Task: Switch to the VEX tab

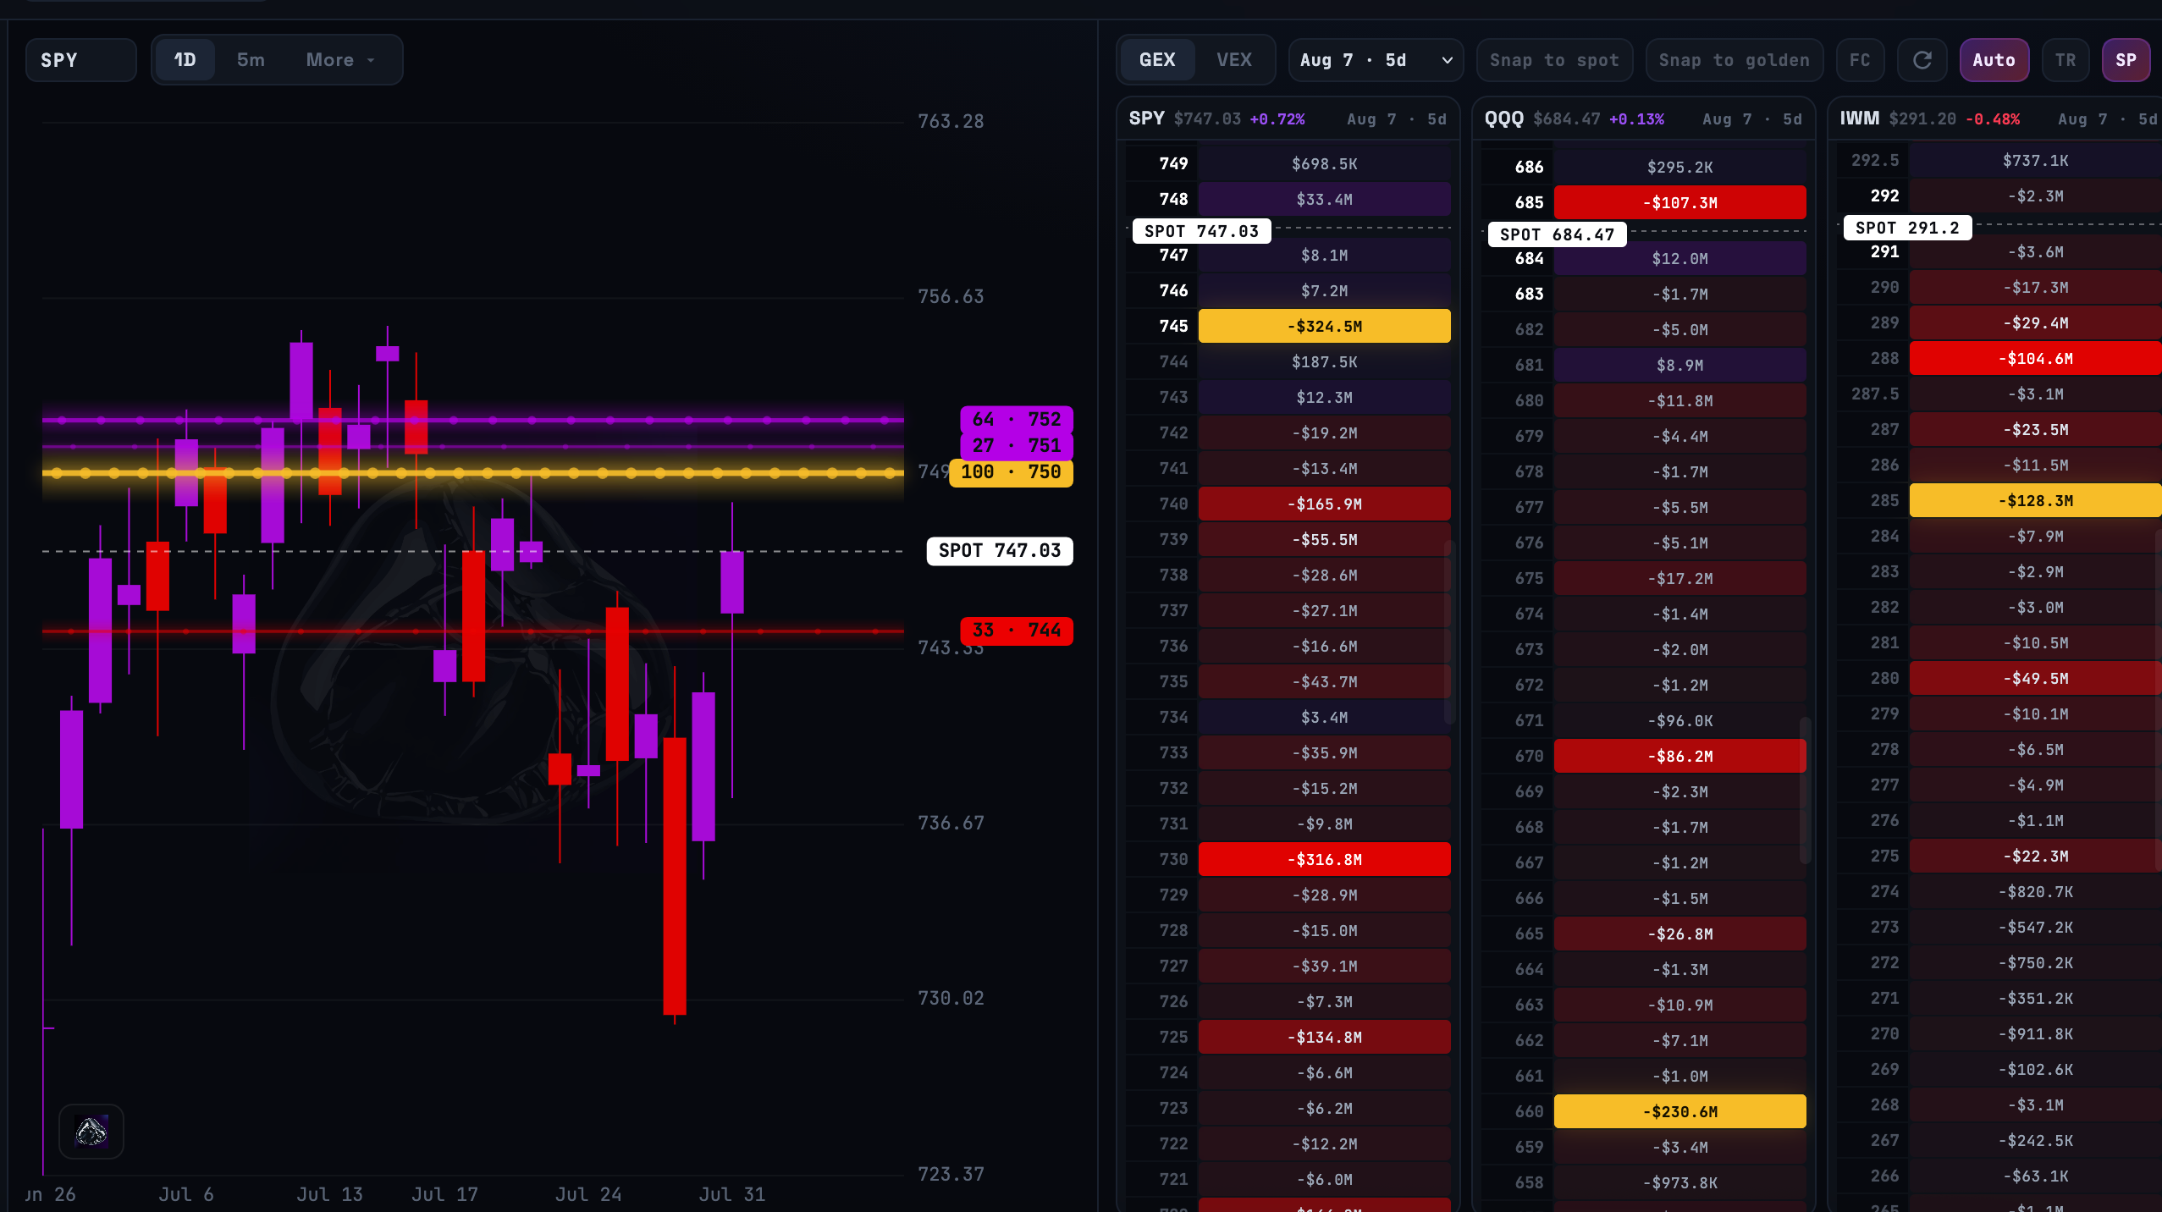Action: pyautogui.click(x=1233, y=60)
